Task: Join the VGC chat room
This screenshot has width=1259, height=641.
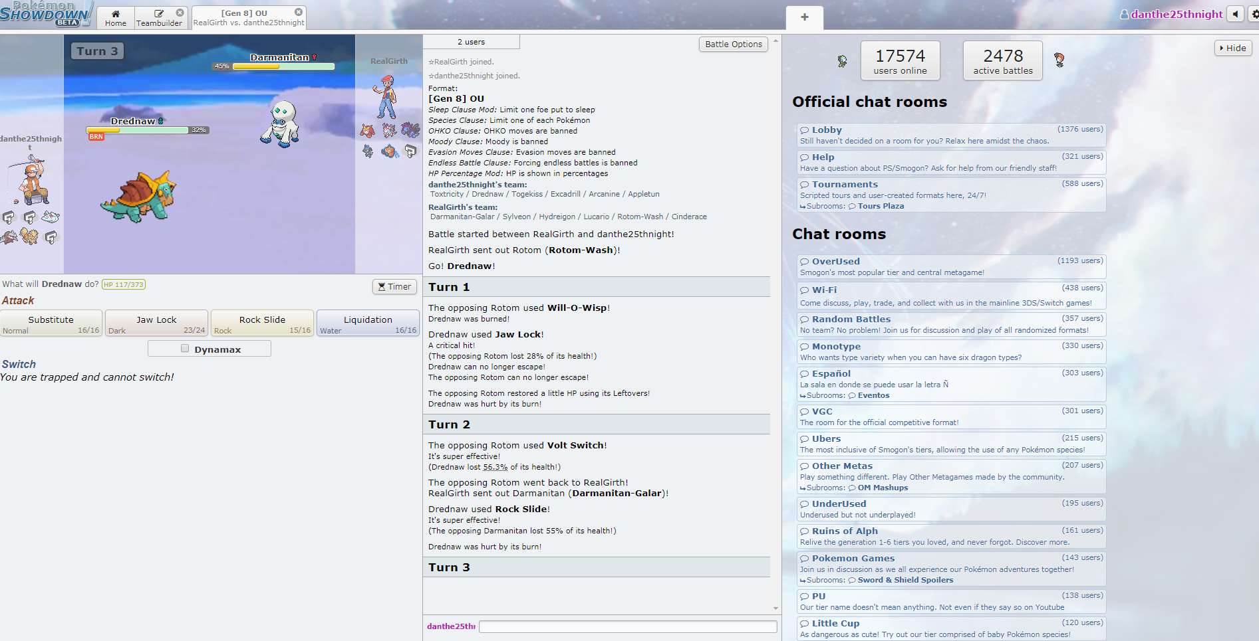Action: click(951, 416)
